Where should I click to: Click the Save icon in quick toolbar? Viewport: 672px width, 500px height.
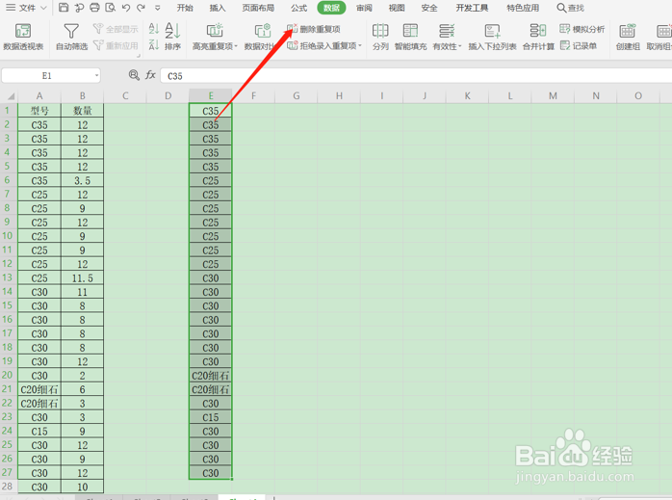click(x=63, y=8)
